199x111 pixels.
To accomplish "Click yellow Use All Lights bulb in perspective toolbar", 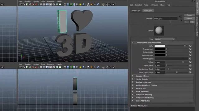I will coord(80,5).
